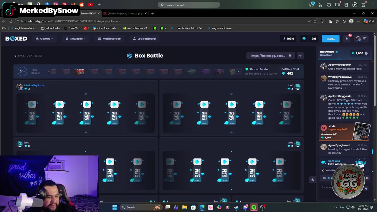Click MerkedbySnow player avatar
This screenshot has height=212, width=377.
pos(20,87)
